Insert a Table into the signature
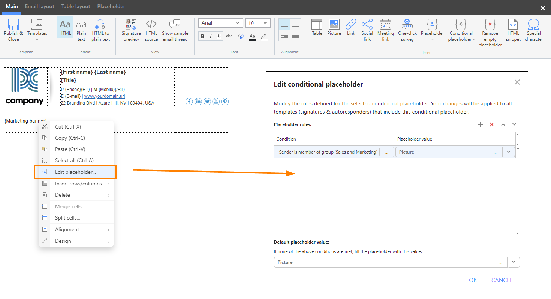Image resolution: width=551 pixels, height=299 pixels. coord(317,30)
